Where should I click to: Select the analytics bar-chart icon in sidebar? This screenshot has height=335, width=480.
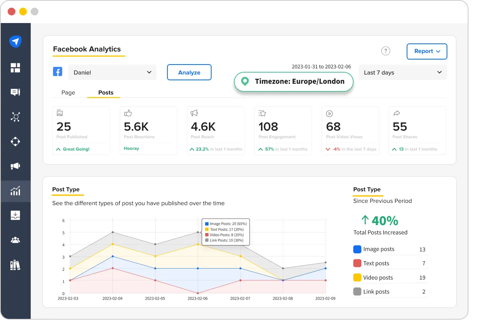click(x=15, y=191)
